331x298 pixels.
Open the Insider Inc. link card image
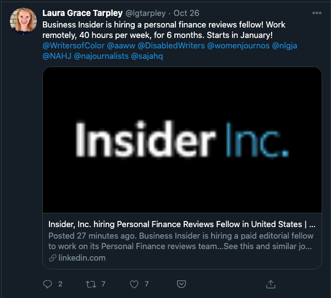click(182, 140)
